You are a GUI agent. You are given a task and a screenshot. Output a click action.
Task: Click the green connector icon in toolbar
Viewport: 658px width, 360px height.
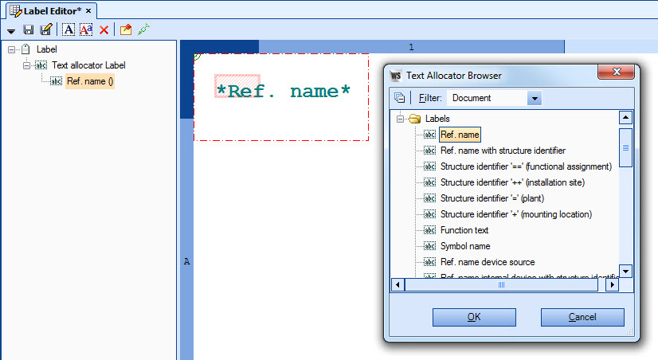(x=143, y=29)
